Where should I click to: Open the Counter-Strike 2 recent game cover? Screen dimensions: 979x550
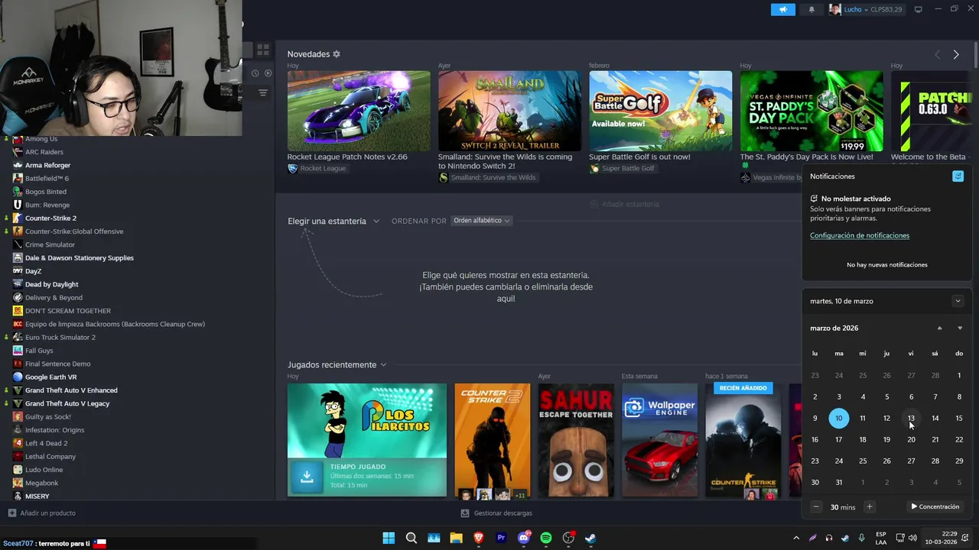(492, 442)
